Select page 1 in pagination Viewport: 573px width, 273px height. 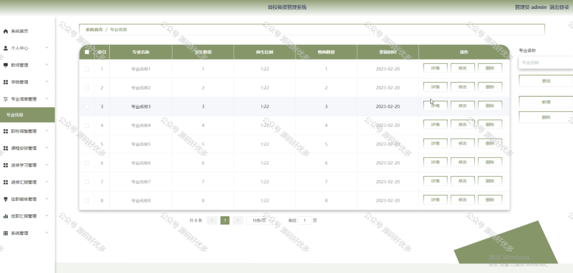pyautogui.click(x=225, y=220)
